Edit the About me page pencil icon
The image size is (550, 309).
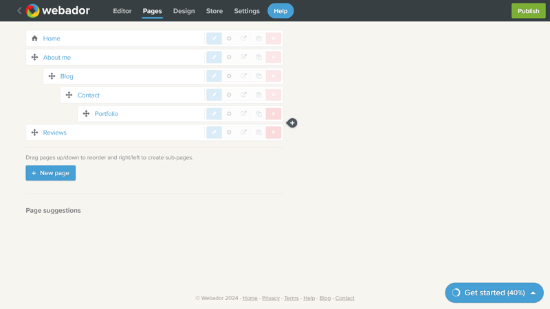click(x=214, y=57)
